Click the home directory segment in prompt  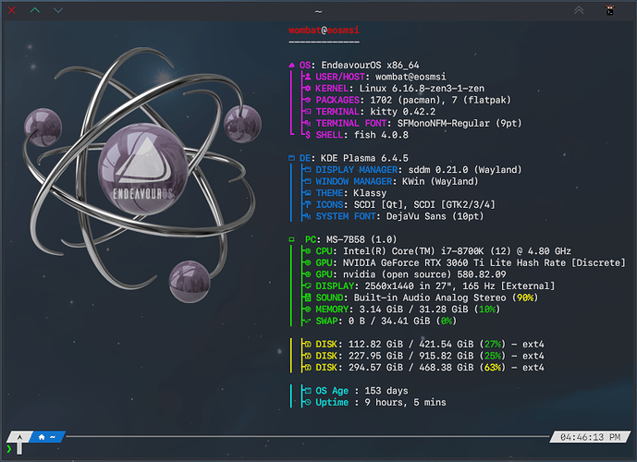46,436
